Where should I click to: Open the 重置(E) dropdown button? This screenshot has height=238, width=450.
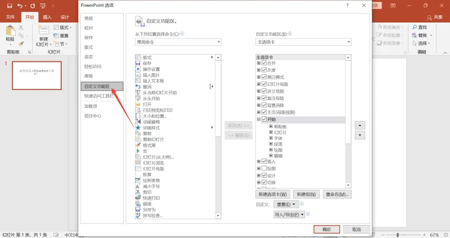286,204
